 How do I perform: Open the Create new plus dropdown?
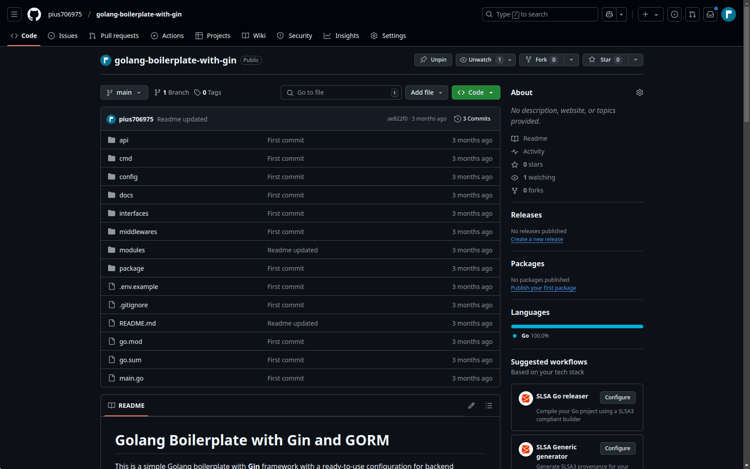650,14
